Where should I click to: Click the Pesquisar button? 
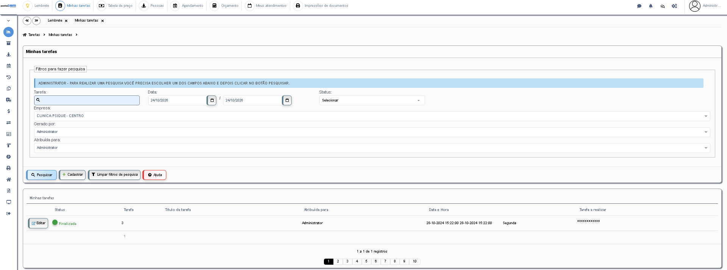(42, 175)
